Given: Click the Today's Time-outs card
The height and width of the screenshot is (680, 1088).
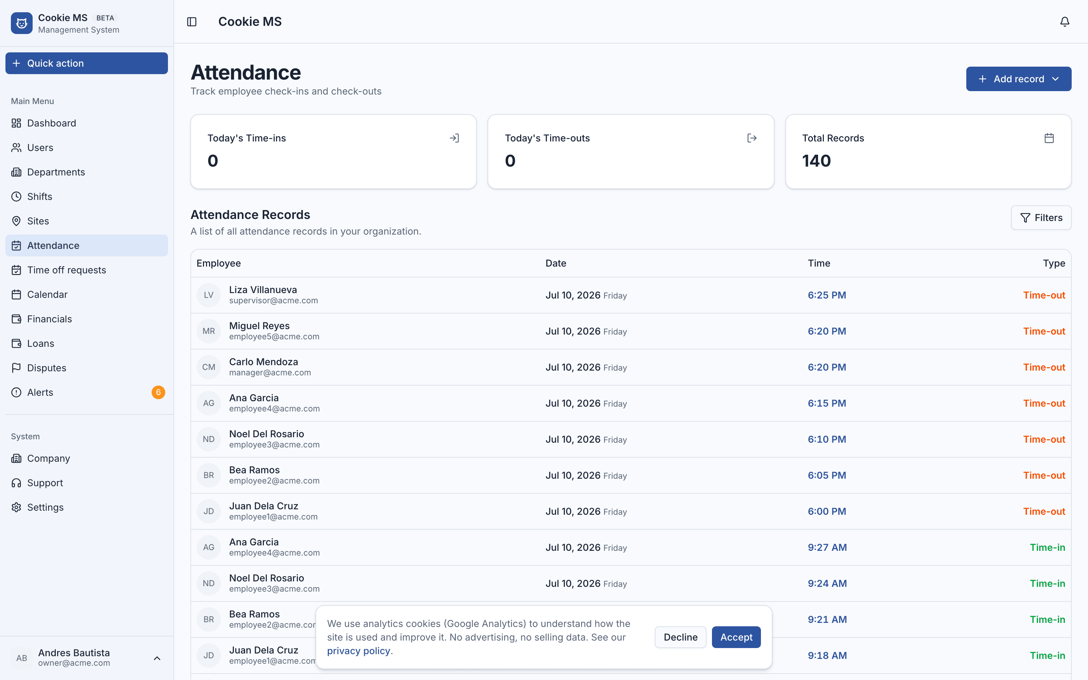Looking at the screenshot, I should (631, 152).
